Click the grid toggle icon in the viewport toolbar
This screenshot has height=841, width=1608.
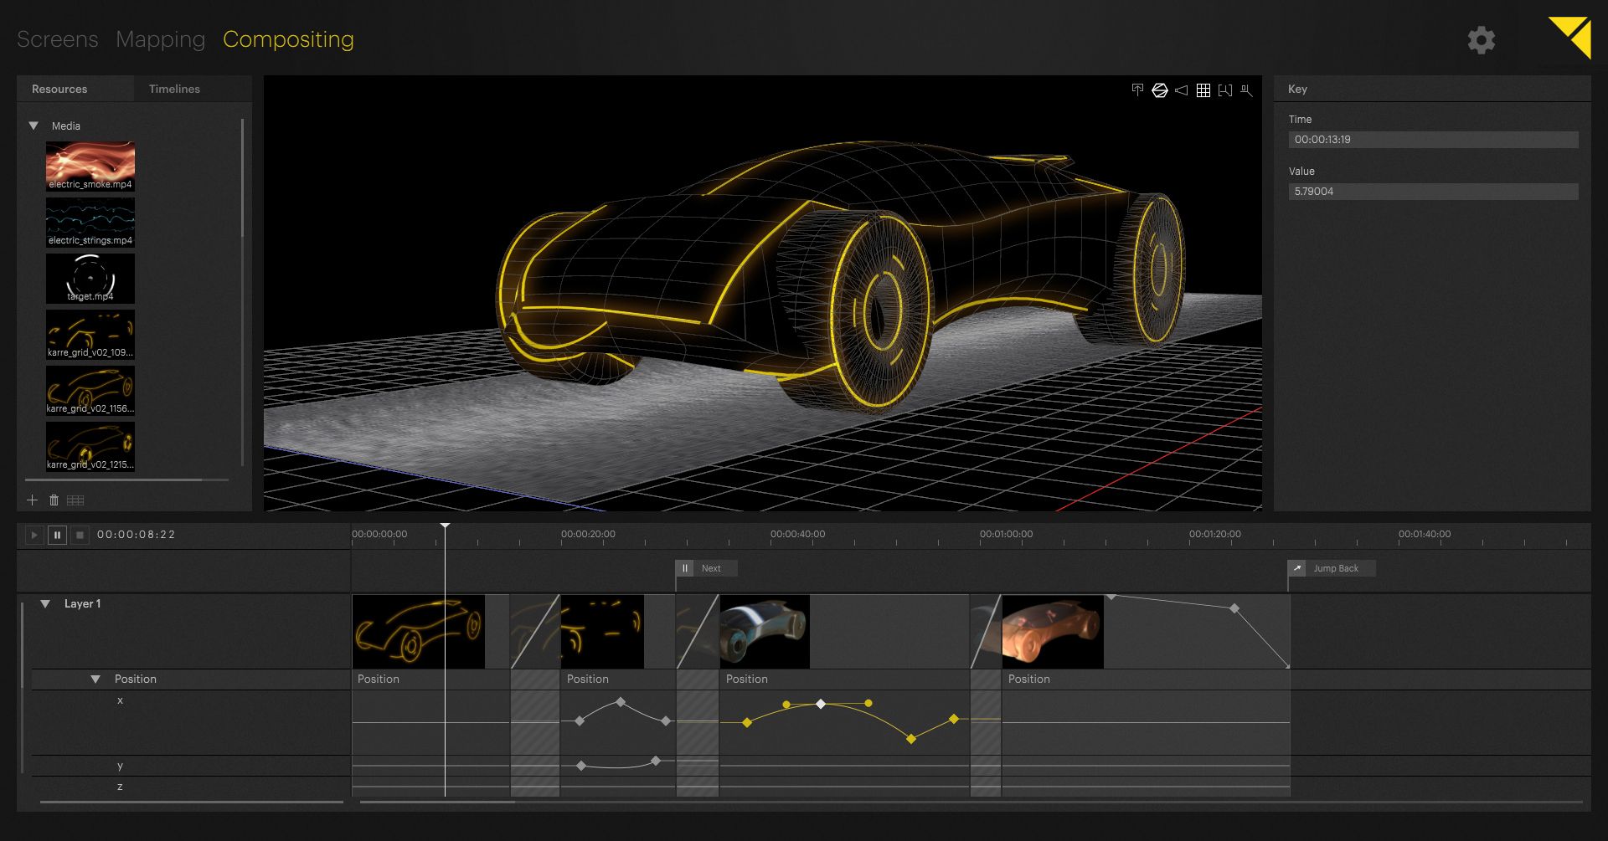tap(1203, 90)
